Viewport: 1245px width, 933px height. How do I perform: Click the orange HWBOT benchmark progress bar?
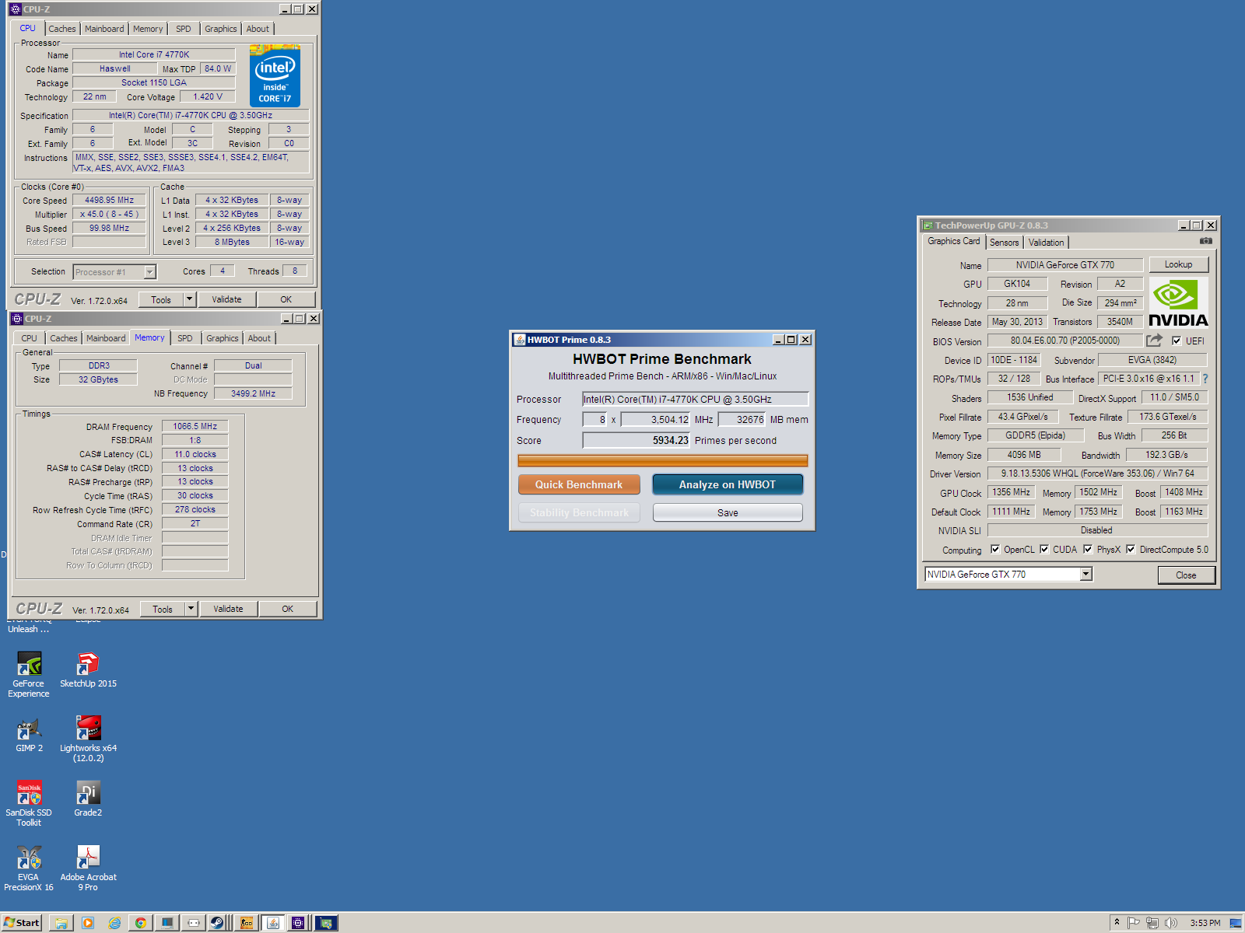663,460
